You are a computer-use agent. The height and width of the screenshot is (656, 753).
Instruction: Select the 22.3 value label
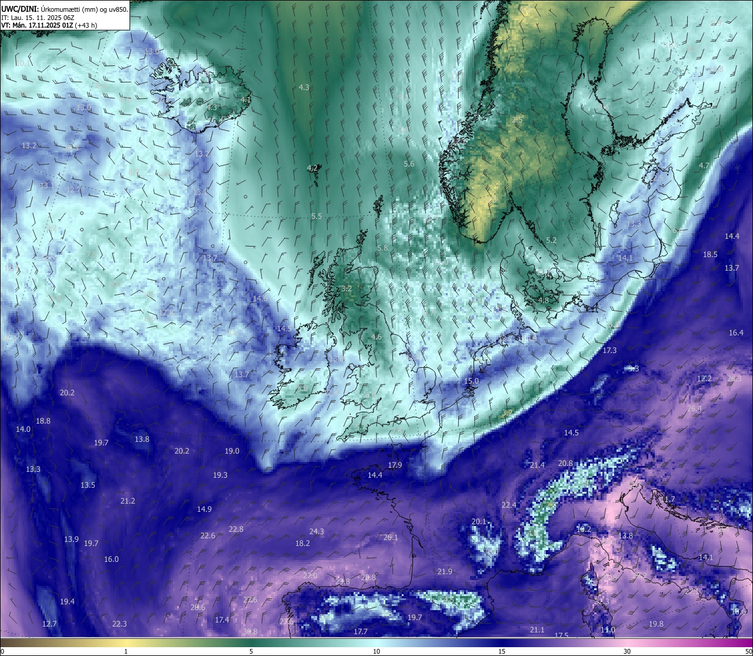pyautogui.click(x=119, y=624)
